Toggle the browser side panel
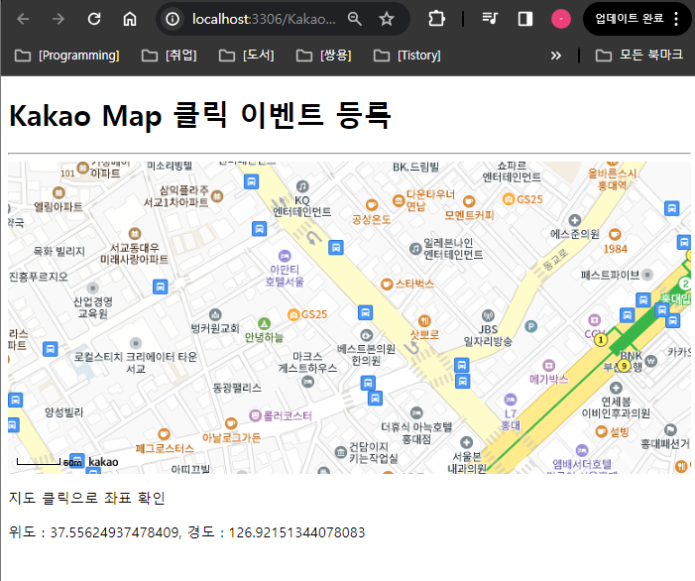This screenshot has height=581, width=695. [525, 19]
